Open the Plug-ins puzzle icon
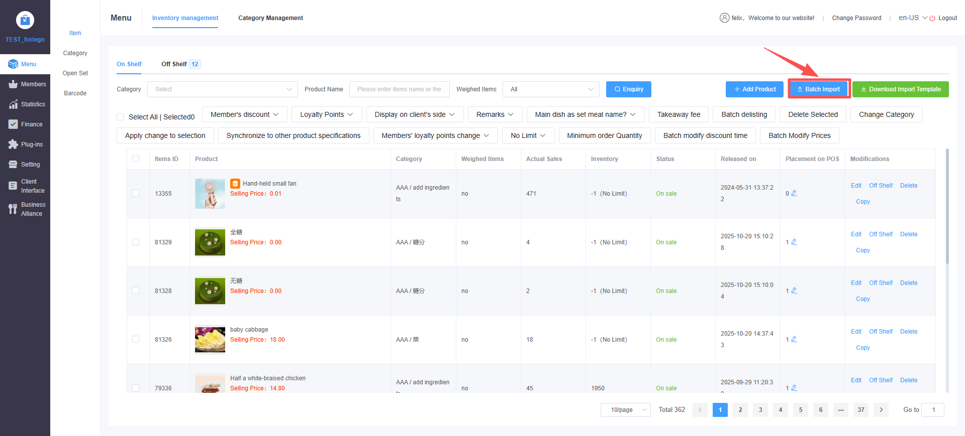965x436 pixels. 13,144
